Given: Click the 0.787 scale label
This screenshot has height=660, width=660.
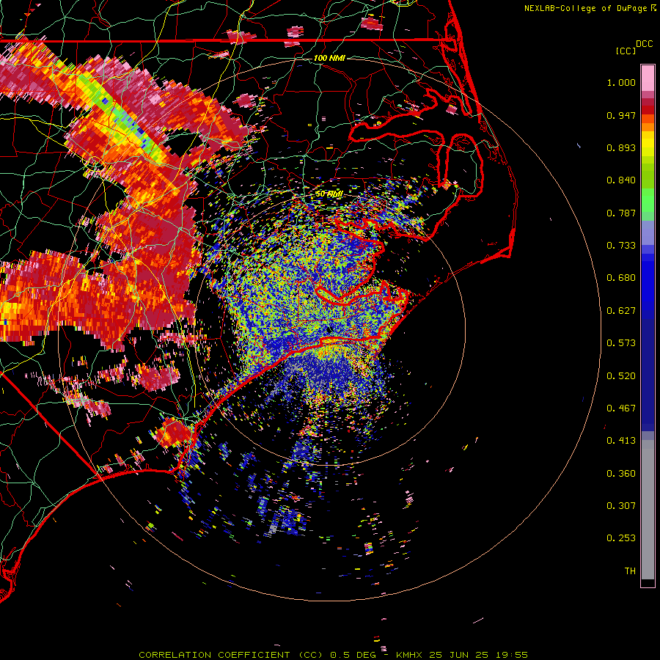Looking at the screenshot, I should 621,213.
